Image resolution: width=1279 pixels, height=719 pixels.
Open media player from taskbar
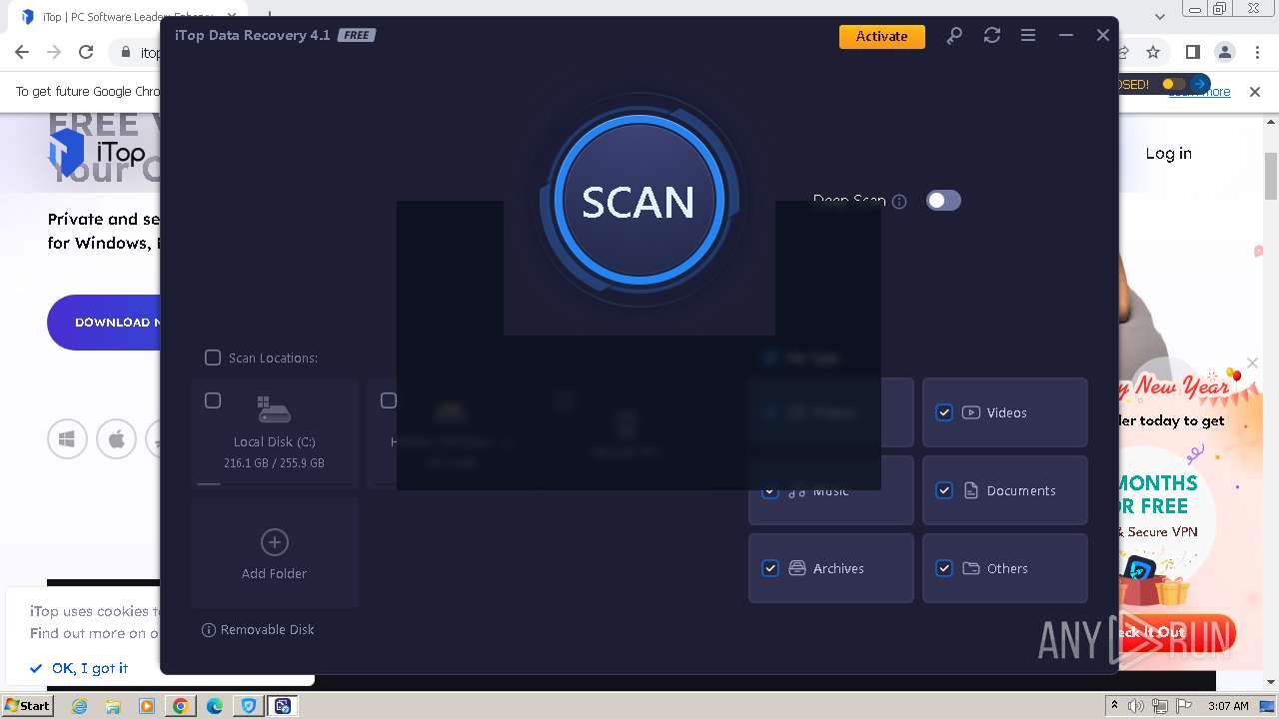coord(147,706)
